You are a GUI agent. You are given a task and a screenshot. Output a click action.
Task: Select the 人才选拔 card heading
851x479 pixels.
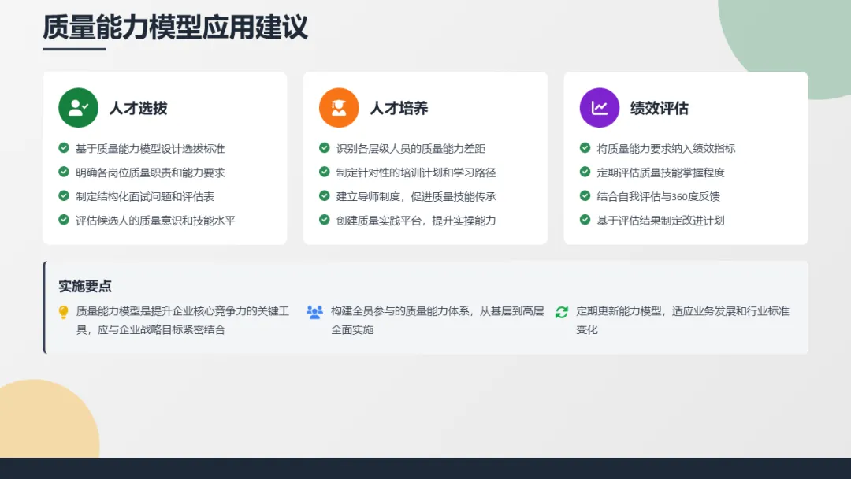[139, 108]
